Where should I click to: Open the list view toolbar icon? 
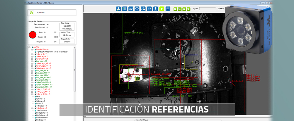pos(125,9)
